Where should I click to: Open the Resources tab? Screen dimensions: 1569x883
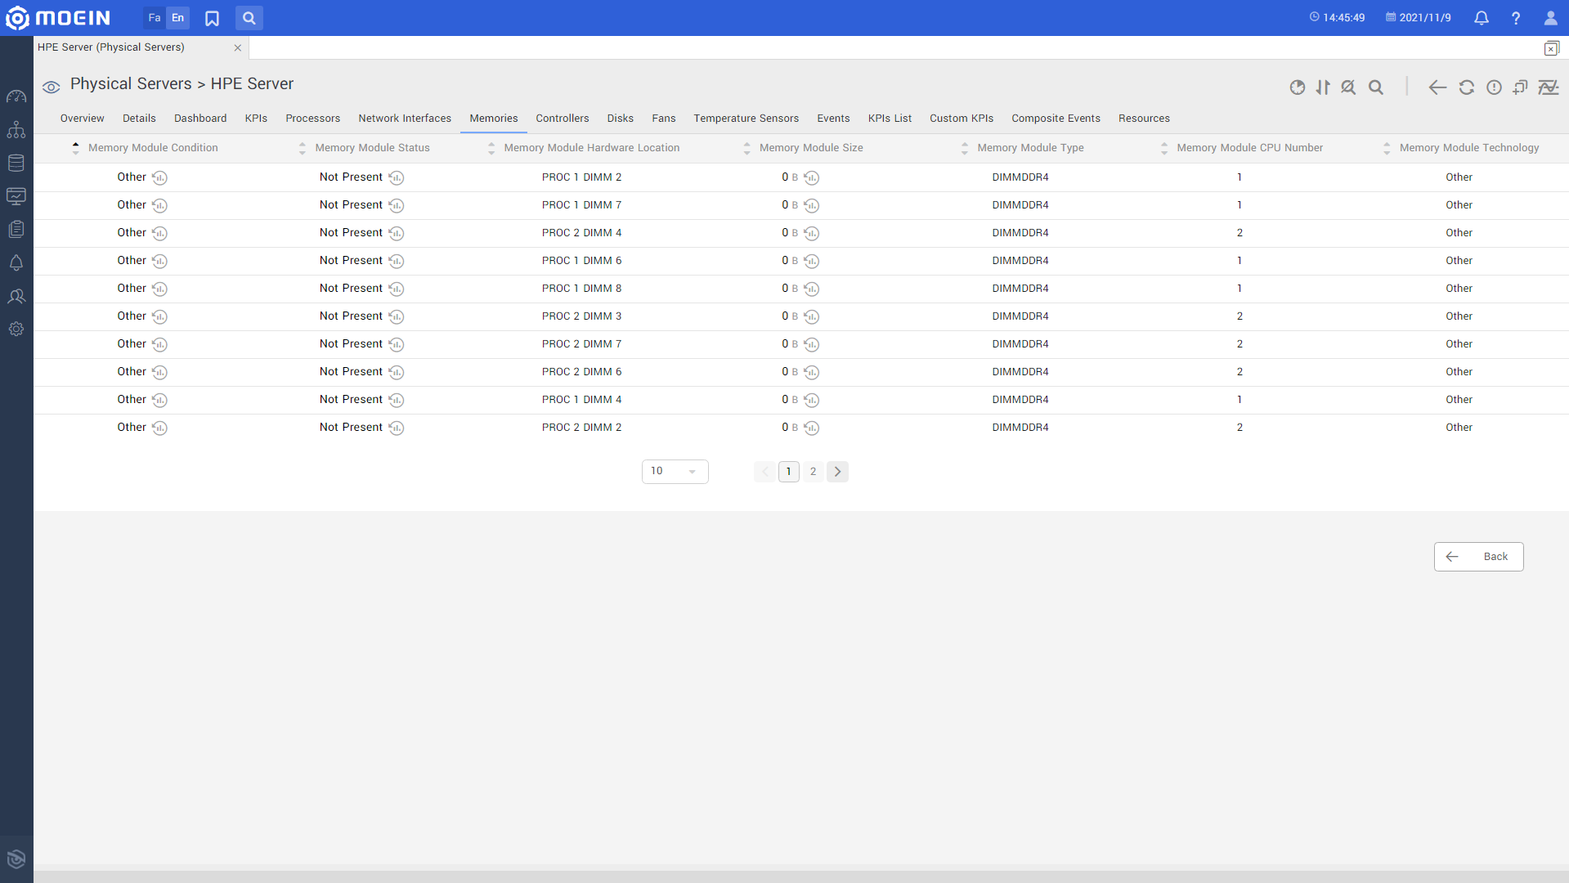tap(1144, 119)
